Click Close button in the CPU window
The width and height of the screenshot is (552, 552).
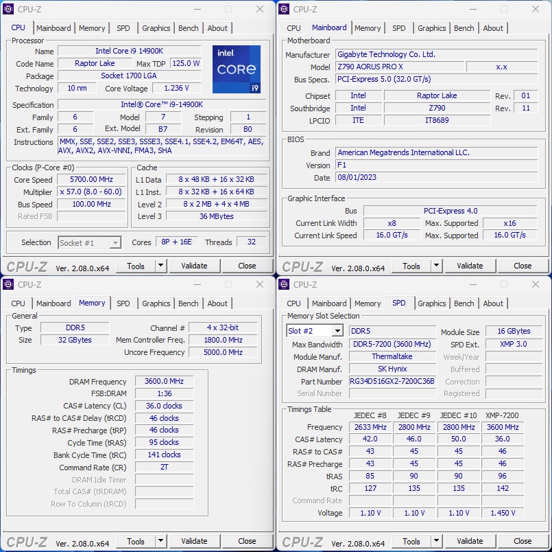click(247, 266)
